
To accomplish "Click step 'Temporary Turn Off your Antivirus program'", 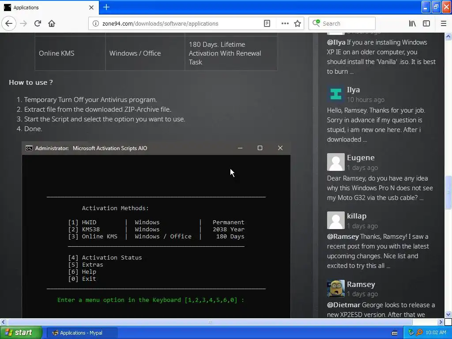I will point(90,100).
